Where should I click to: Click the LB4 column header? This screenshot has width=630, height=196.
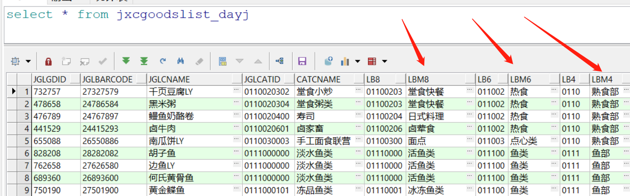point(575,79)
